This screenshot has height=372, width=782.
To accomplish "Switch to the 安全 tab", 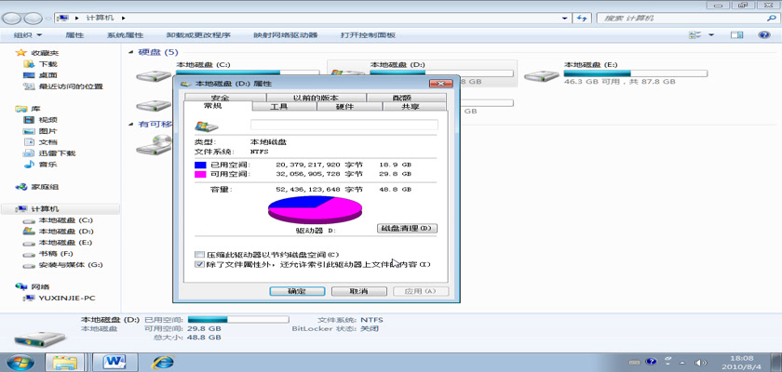I will 221,98.
